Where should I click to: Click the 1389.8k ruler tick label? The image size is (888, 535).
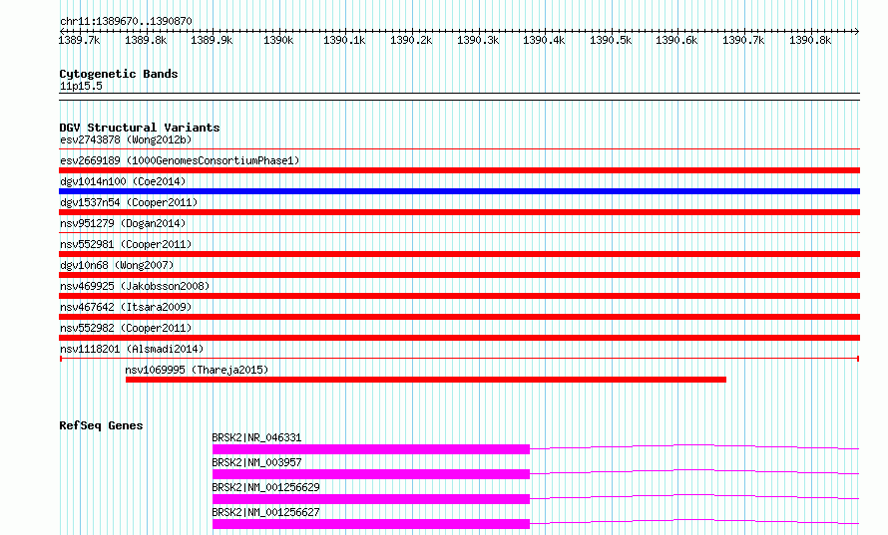tap(146, 40)
